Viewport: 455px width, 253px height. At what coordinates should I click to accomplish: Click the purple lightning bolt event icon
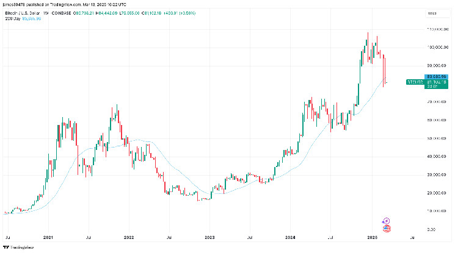pos(386,221)
